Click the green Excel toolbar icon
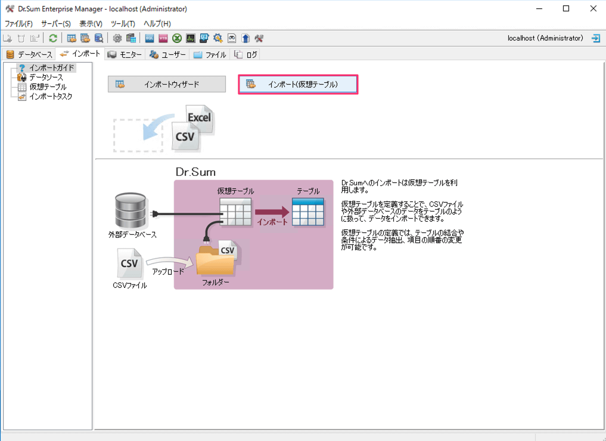 (177, 38)
